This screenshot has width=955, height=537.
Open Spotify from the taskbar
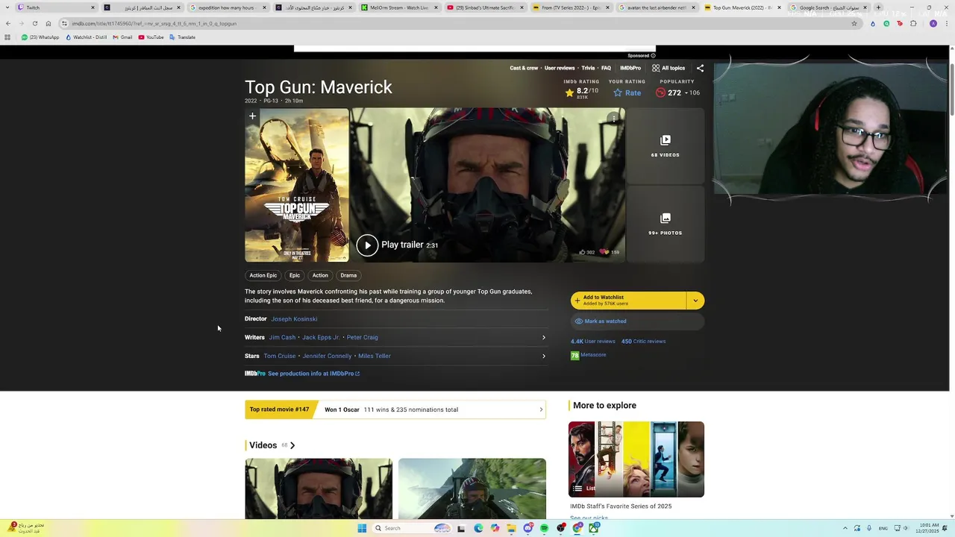(x=544, y=528)
